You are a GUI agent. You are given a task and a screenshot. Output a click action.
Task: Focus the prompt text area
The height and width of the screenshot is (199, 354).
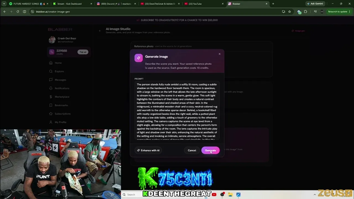(x=177, y=110)
